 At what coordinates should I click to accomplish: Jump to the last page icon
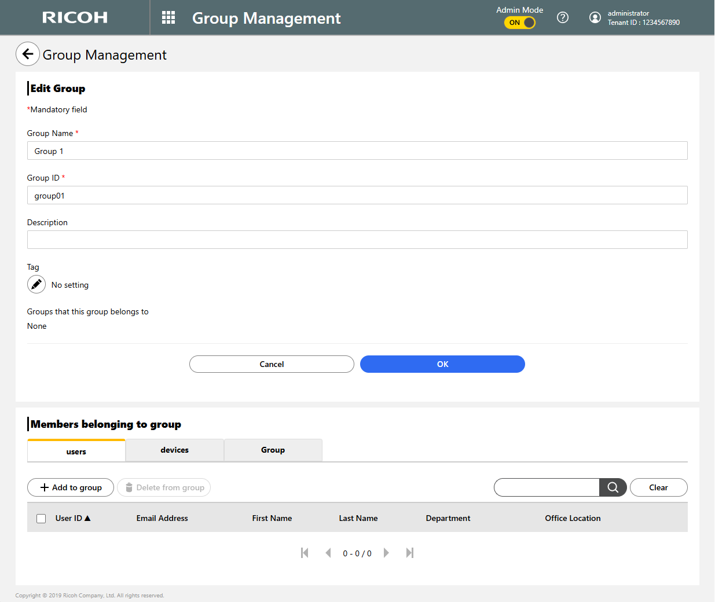coord(410,553)
